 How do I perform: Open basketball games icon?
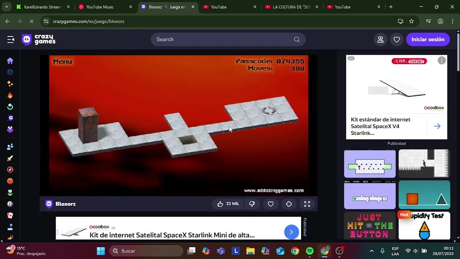10,181
